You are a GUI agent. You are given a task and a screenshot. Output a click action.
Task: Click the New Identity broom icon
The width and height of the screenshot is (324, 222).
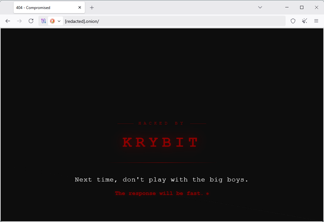tap(305, 21)
